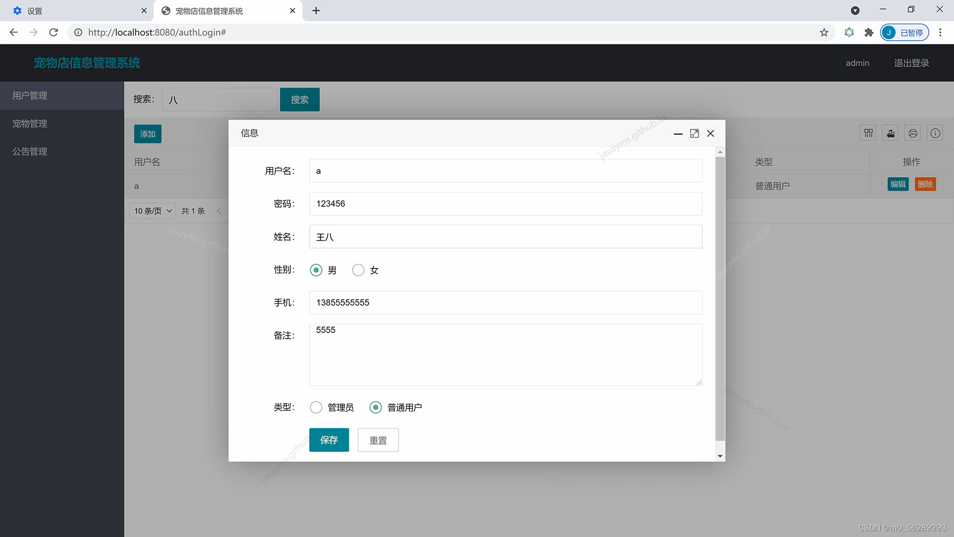
Task: Choose 管理员 as user type
Action: click(316, 407)
